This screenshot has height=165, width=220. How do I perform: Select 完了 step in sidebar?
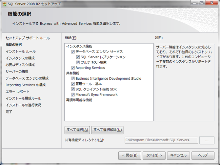9,112
